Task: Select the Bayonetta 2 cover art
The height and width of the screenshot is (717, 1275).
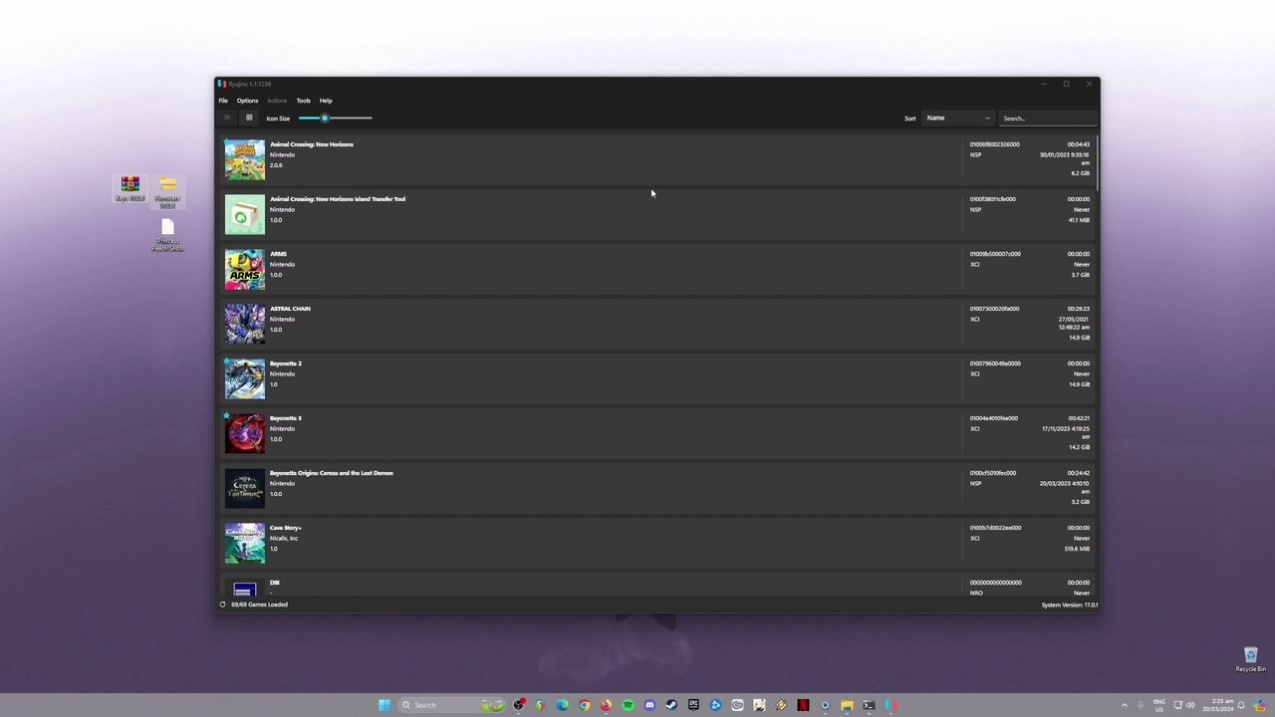Action: (x=244, y=378)
